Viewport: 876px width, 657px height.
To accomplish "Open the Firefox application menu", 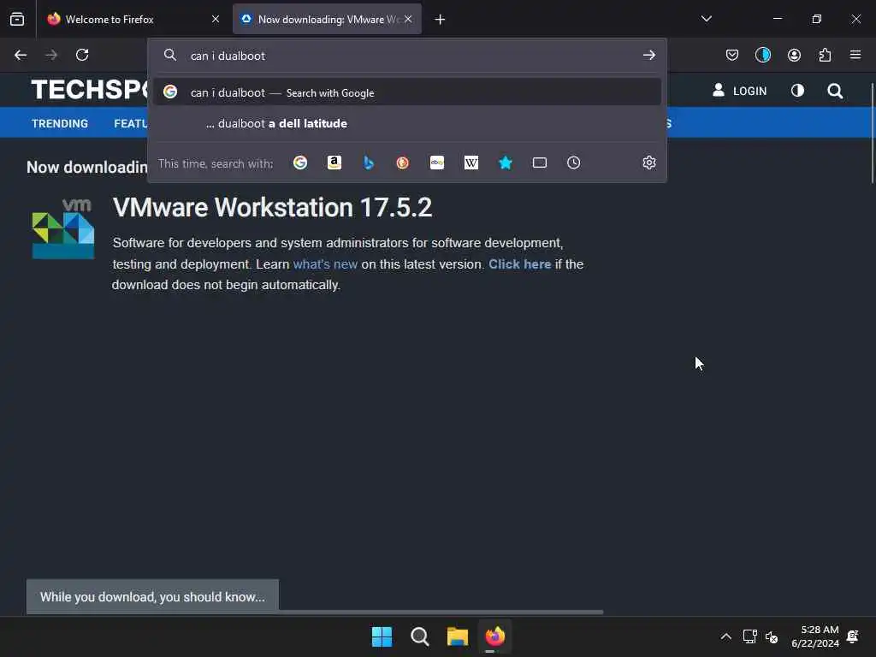I will pos(855,55).
